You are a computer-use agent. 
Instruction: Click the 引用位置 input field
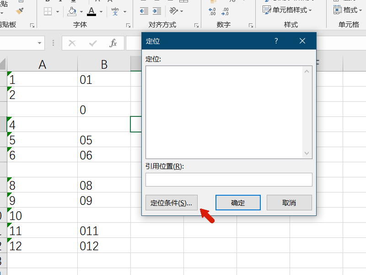click(x=229, y=180)
